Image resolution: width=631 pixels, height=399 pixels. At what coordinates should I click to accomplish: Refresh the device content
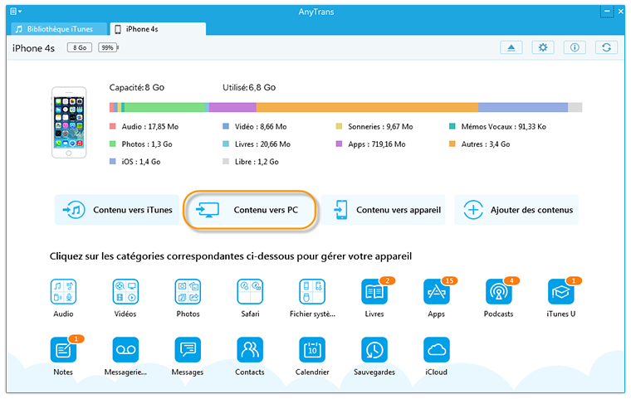coord(606,47)
